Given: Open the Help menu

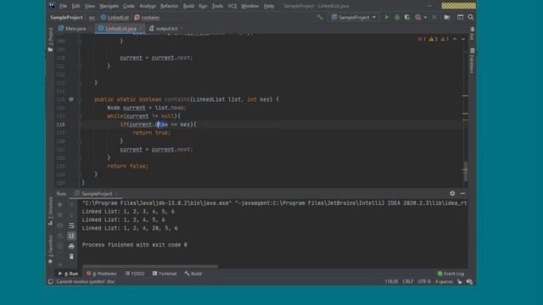Looking at the screenshot, I should (x=269, y=6).
